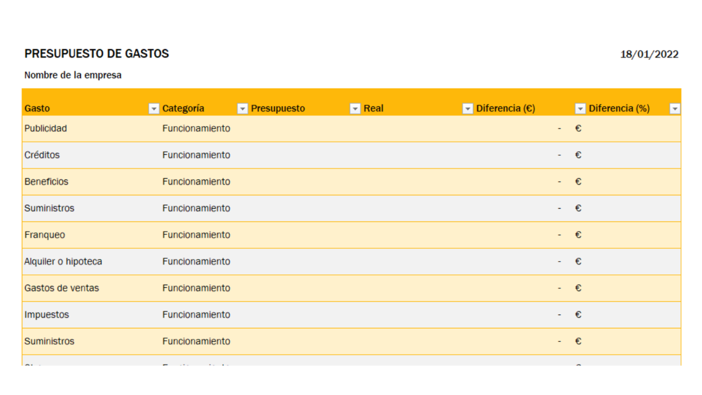Select Funcionamiento in the Impuestos row
The image size is (702, 395).
[196, 315]
